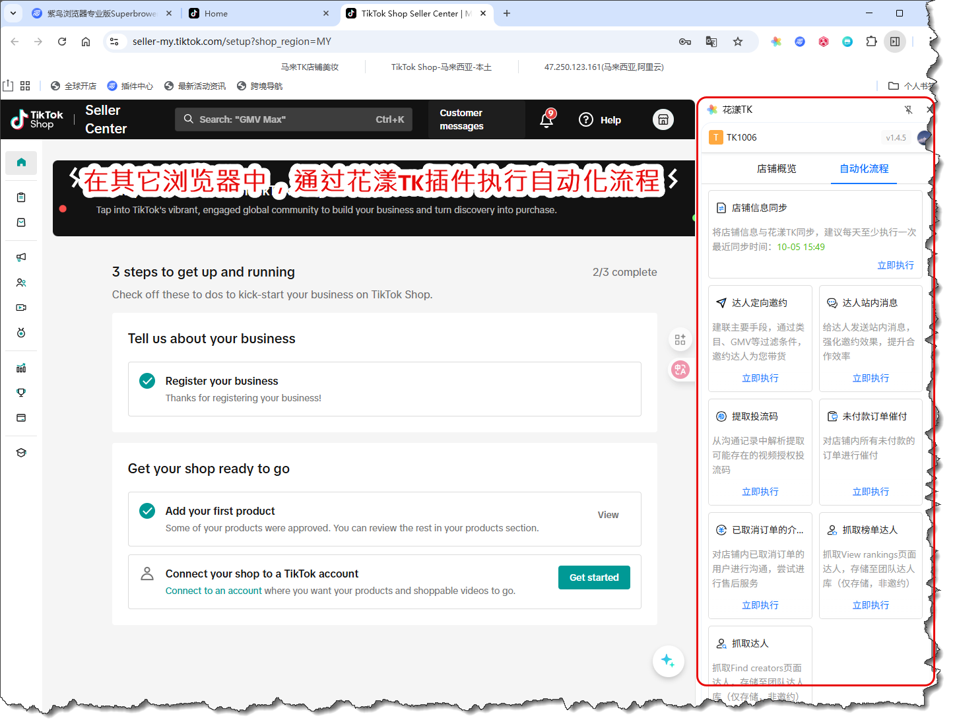
Task: Click the sparkle AI assistant floating button
Action: coord(667,661)
